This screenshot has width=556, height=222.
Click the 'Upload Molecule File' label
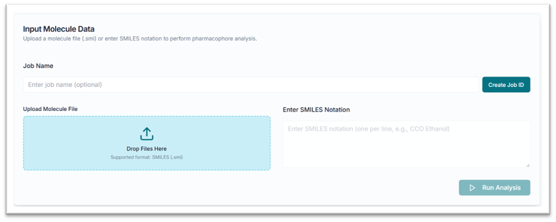[50, 109]
